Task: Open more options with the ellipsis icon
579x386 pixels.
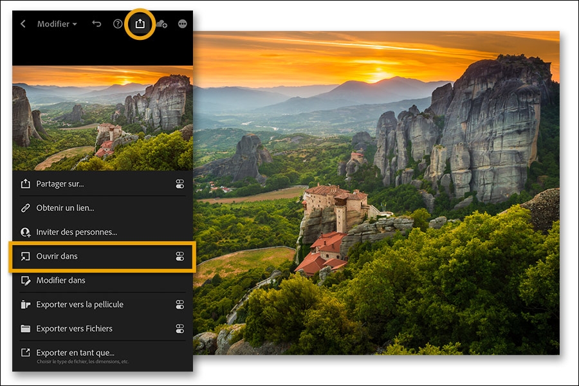Action: [182, 23]
